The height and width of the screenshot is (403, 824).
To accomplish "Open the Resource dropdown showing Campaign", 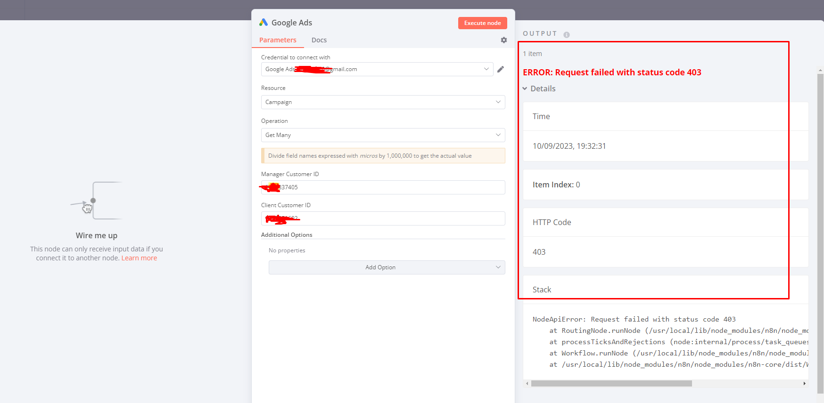I will [x=383, y=102].
